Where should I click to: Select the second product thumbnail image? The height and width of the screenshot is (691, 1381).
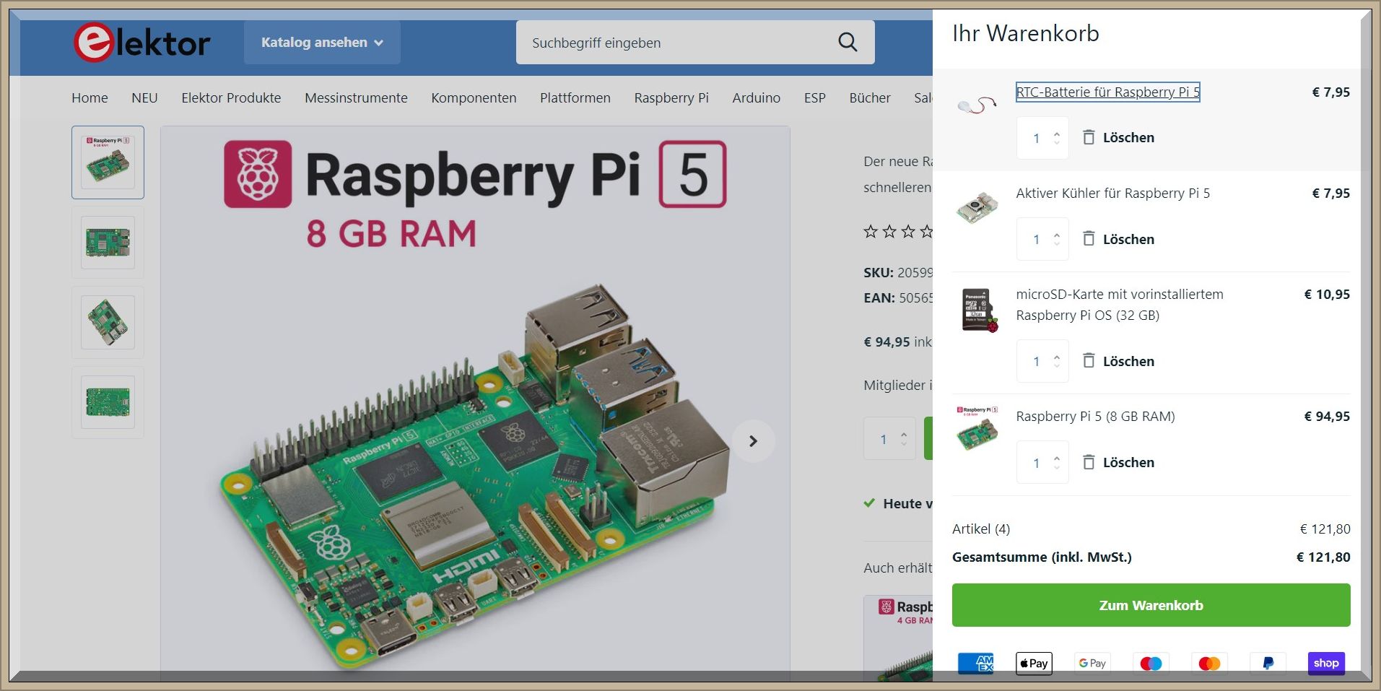point(108,243)
